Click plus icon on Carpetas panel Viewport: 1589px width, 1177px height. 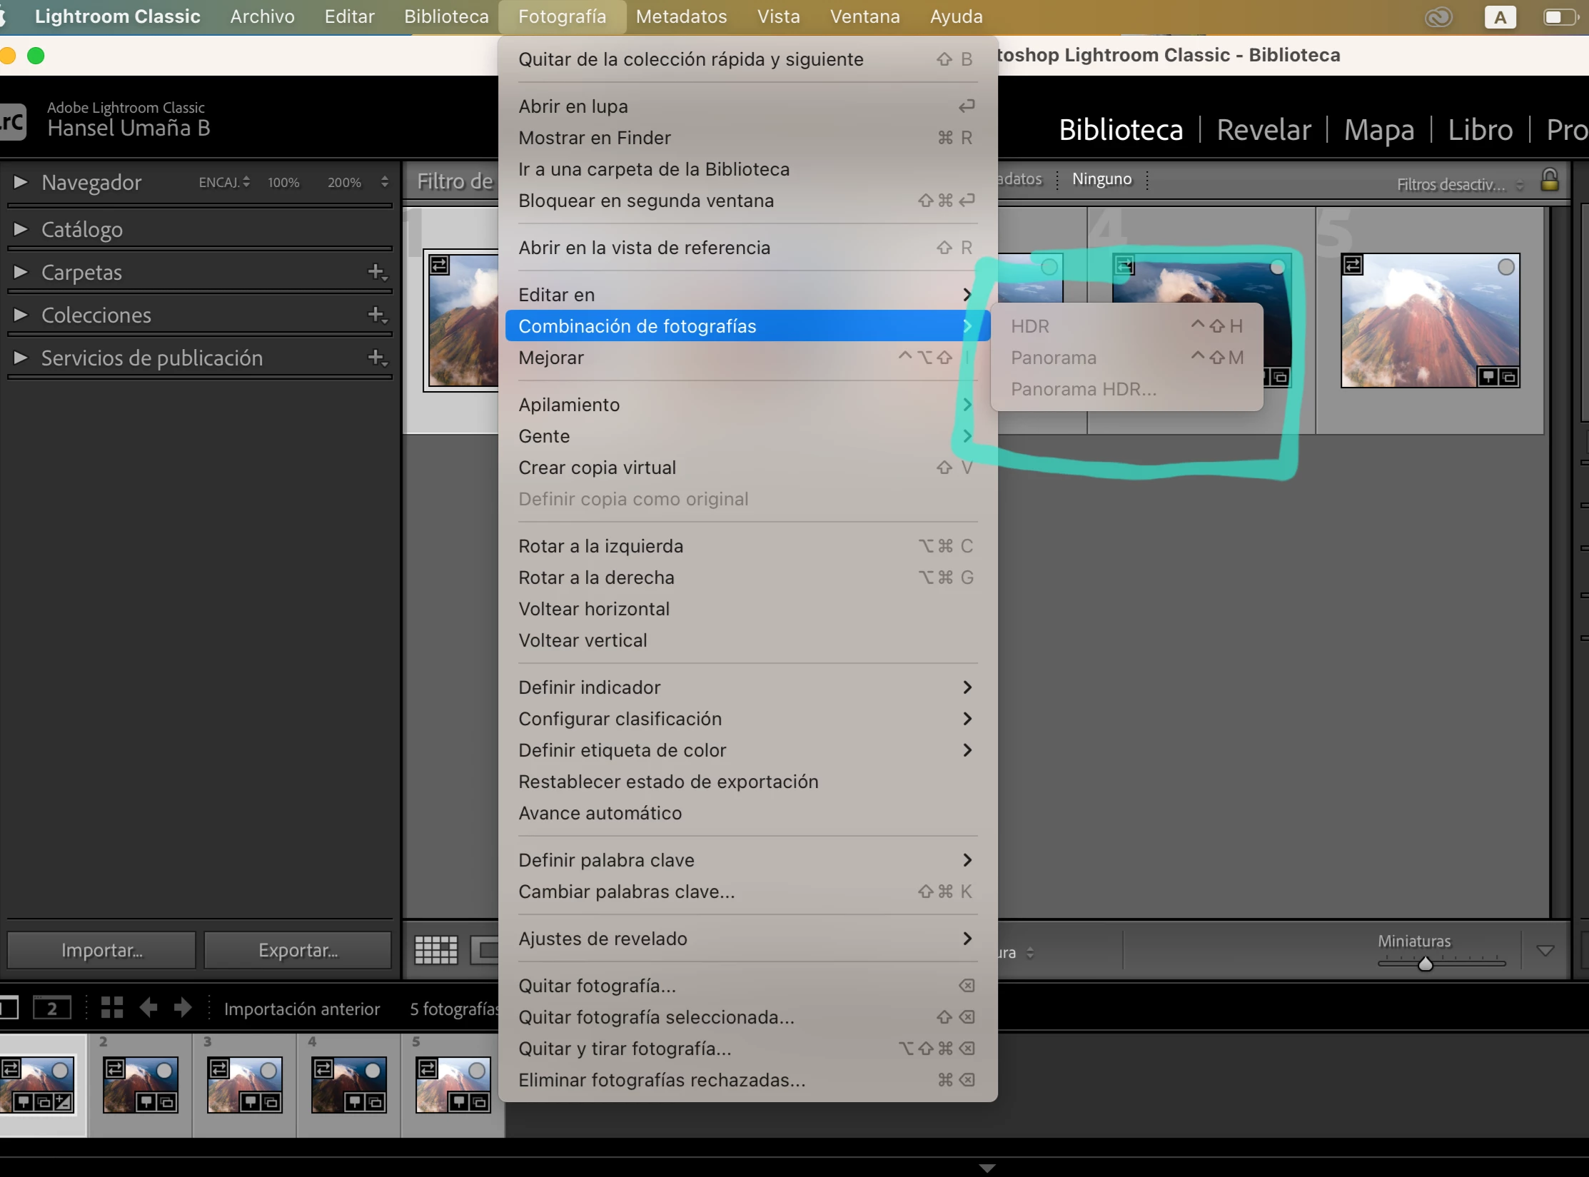pos(376,272)
